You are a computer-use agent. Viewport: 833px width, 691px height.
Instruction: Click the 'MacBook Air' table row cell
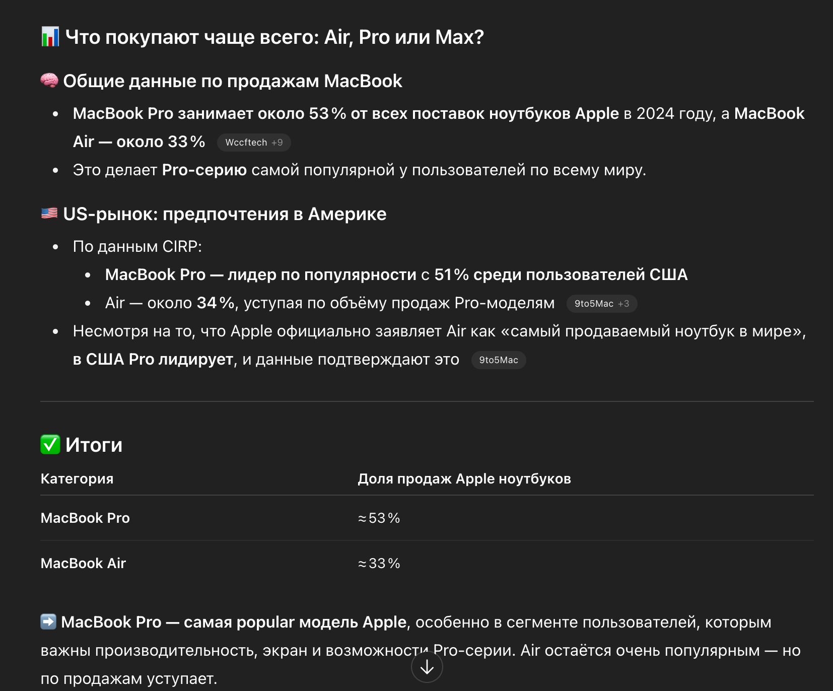pyautogui.click(x=83, y=563)
